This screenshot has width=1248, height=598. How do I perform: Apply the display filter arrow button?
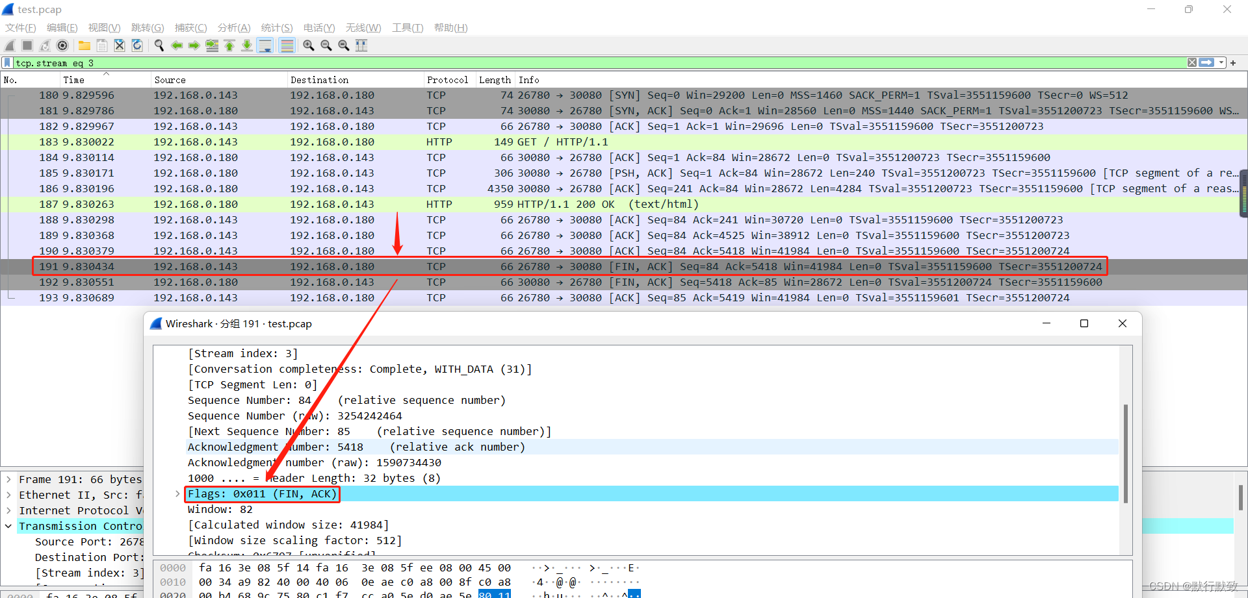point(1206,63)
